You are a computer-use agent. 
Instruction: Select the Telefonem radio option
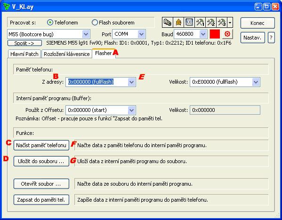63,23
